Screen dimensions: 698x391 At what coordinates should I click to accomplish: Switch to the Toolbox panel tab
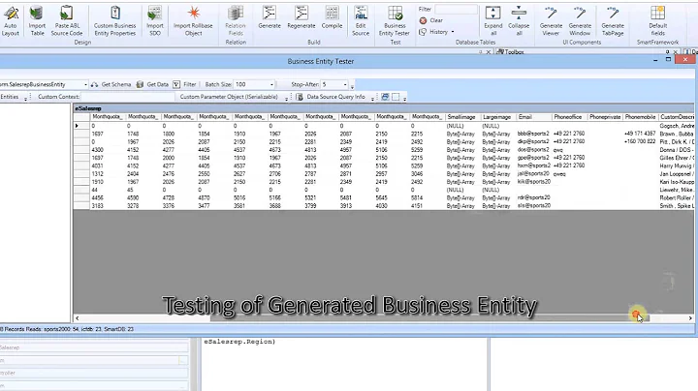click(510, 52)
